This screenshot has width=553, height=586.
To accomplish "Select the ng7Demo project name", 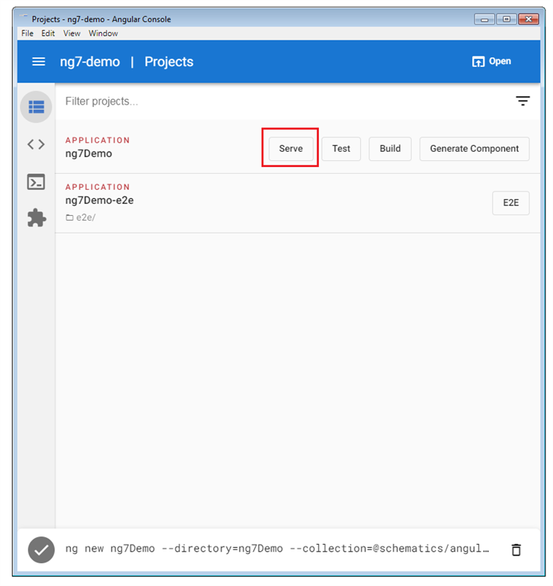I will click(88, 153).
